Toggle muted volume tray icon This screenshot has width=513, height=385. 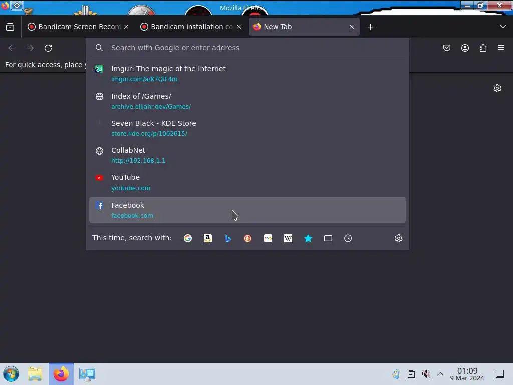click(426, 374)
